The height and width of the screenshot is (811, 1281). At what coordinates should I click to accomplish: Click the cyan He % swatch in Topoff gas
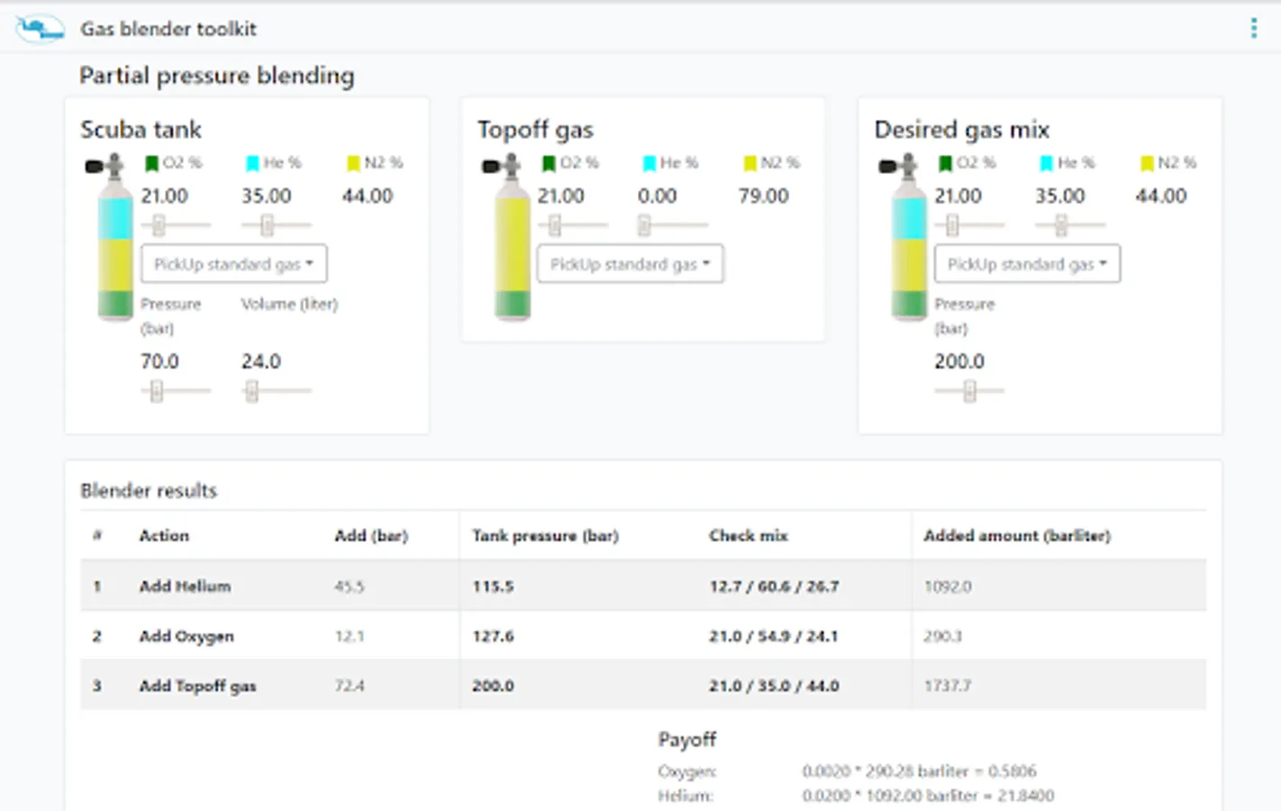tap(649, 163)
